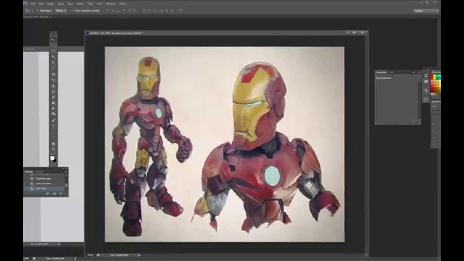Select the Zoom tool in the toolbox

click(53, 149)
